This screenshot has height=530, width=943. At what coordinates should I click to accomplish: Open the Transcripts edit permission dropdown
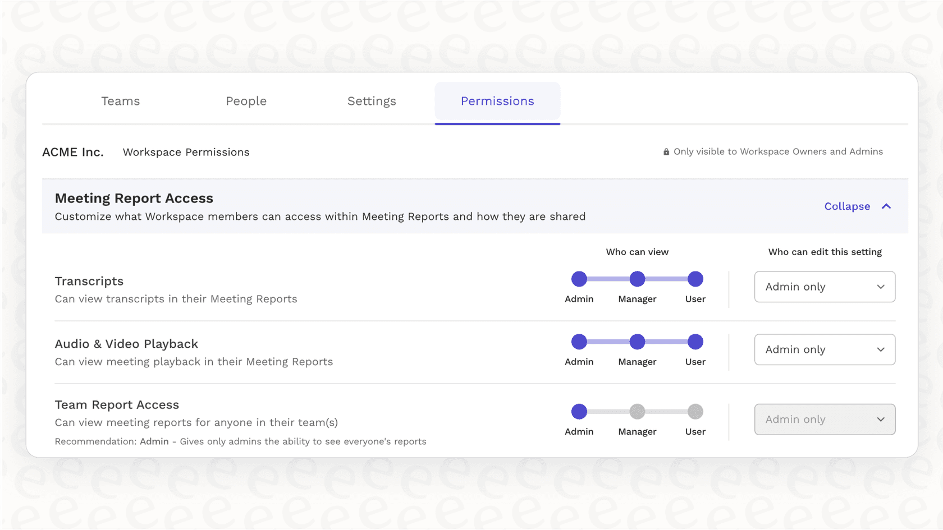click(824, 287)
